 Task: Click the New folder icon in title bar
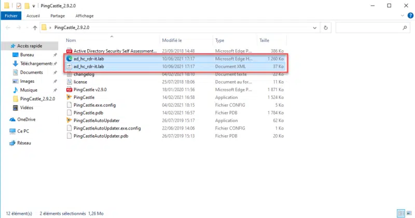pos(27,6)
